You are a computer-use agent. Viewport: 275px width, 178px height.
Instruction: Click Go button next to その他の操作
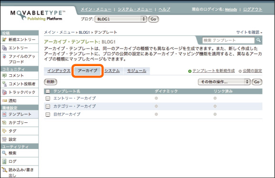[x=257, y=82]
